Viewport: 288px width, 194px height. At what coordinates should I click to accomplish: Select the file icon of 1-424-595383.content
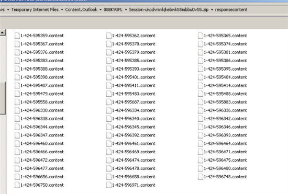point(17,61)
